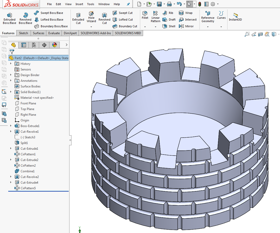This screenshot has width=280, height=233.
Task: Open DimXpertManager tab icon
Action: point(44,45)
